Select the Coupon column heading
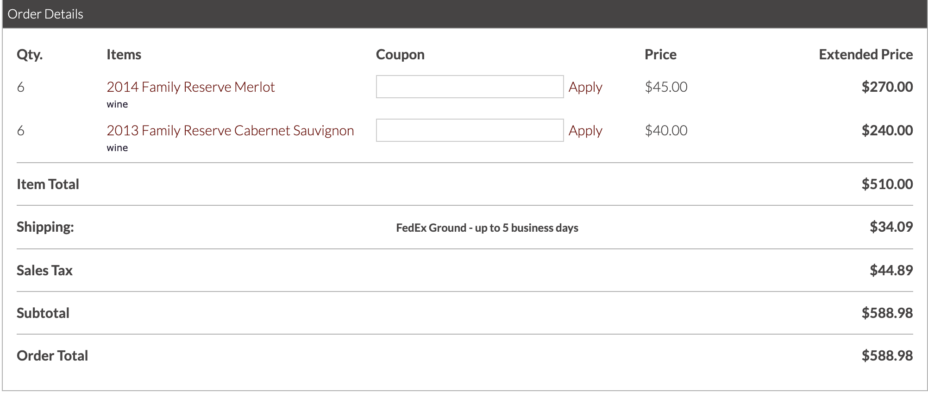 point(400,55)
